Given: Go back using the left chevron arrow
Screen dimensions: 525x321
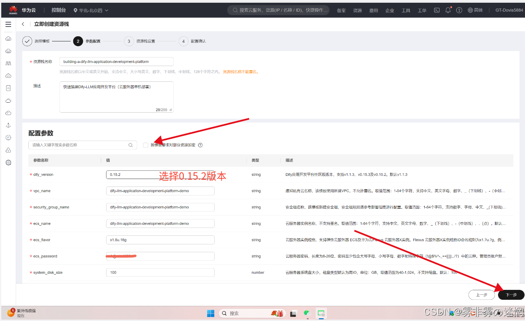Looking at the screenshot, I should point(23,24).
